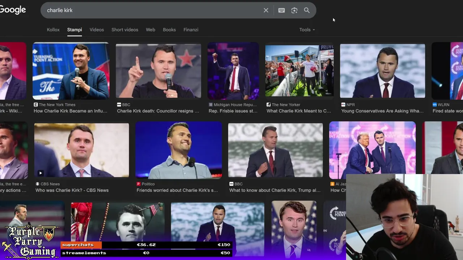Open the NPR image thumbnail

(382, 71)
